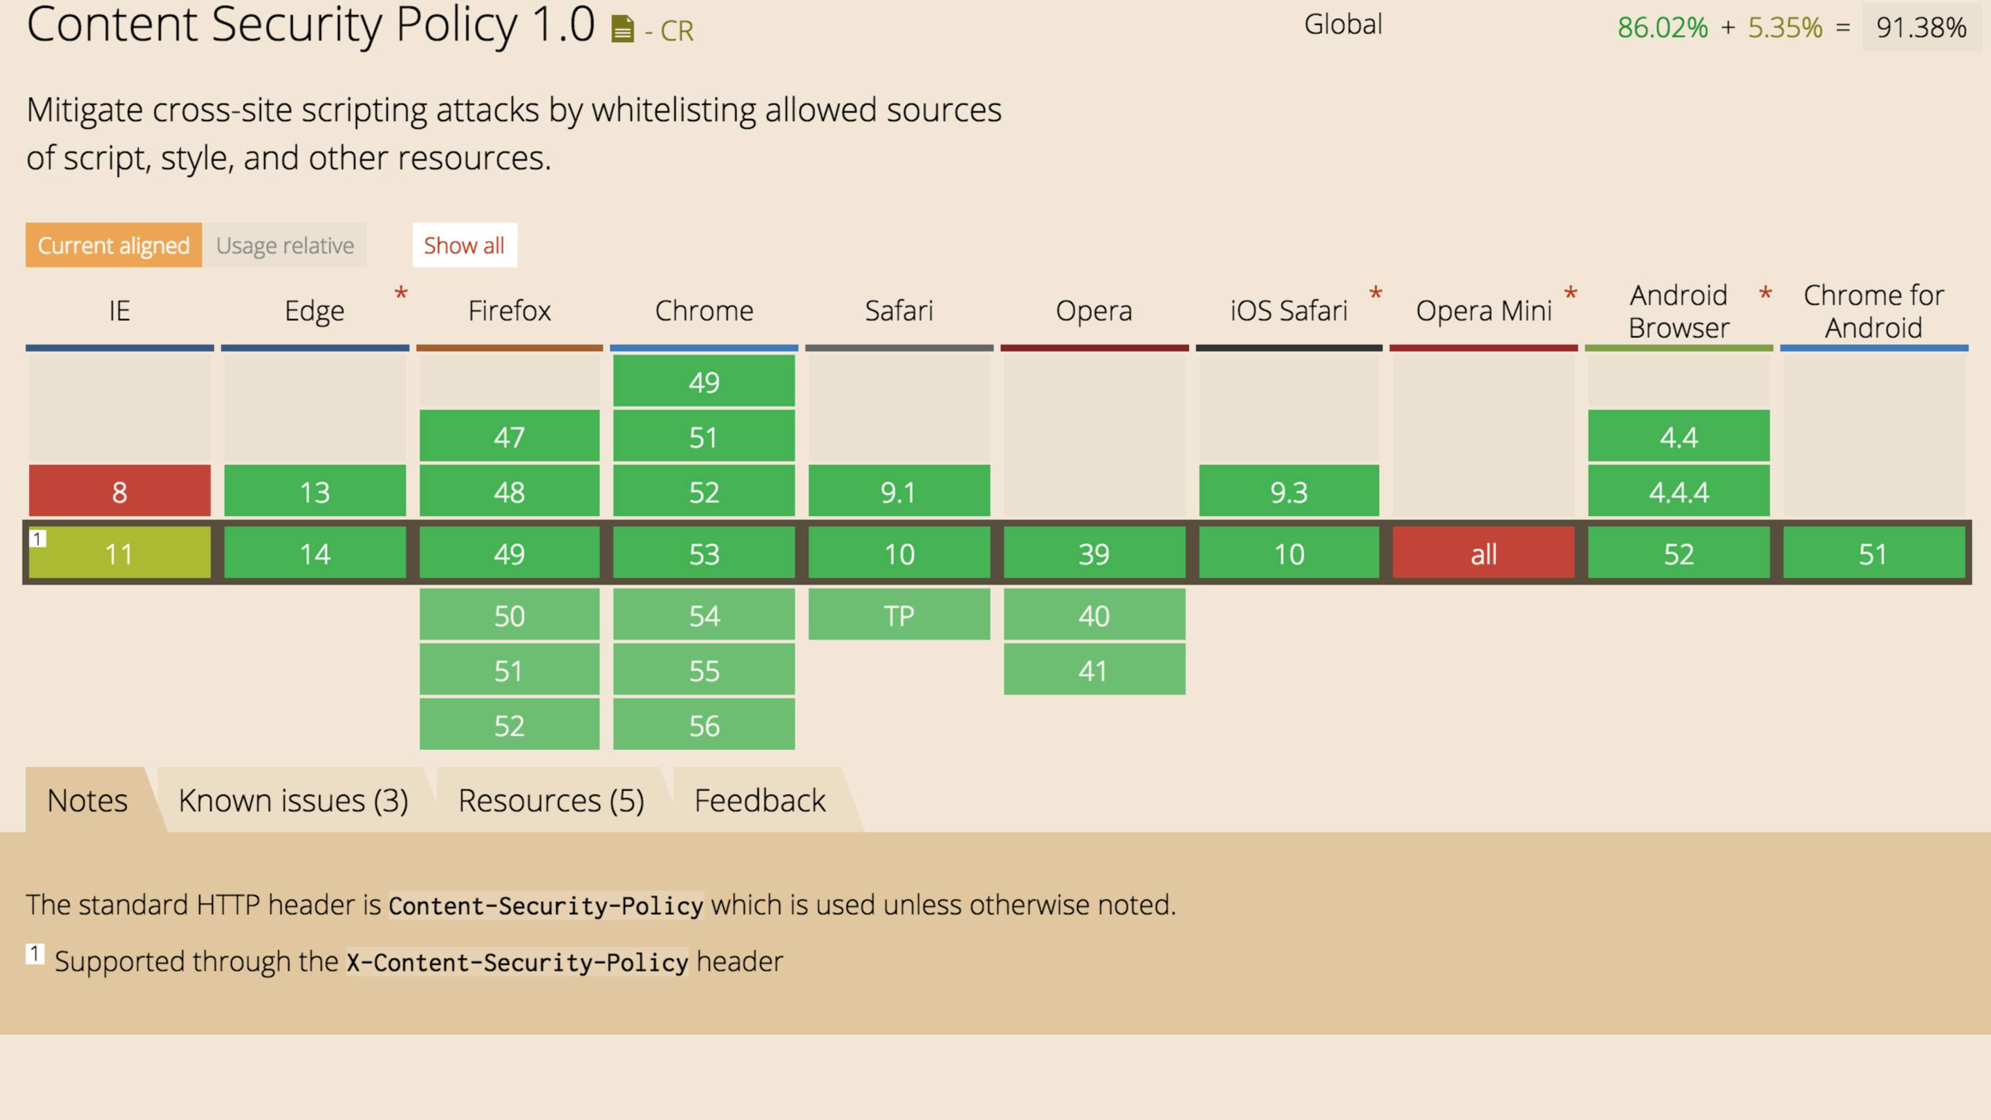Click the Opera column header
The width and height of the screenshot is (1991, 1120).
1094,312
